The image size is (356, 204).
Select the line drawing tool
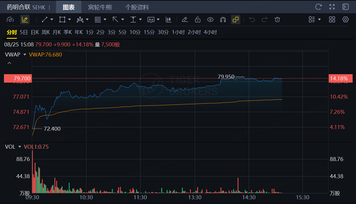(44, 19)
